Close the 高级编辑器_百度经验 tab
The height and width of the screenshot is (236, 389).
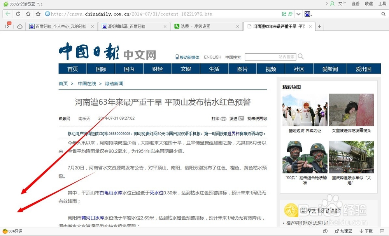point(165,26)
